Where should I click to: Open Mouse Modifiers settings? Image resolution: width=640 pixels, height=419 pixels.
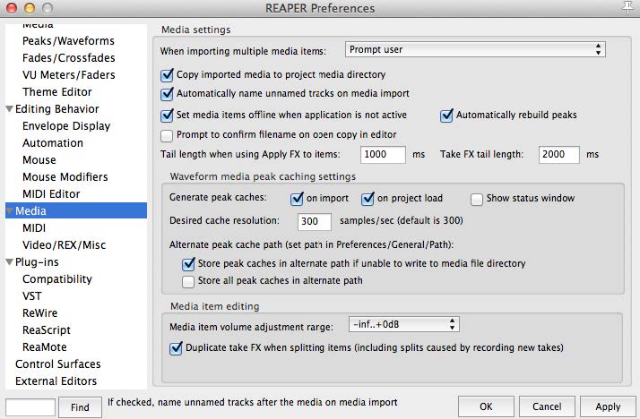click(x=65, y=177)
